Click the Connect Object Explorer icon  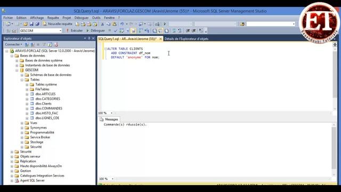point(27,44)
